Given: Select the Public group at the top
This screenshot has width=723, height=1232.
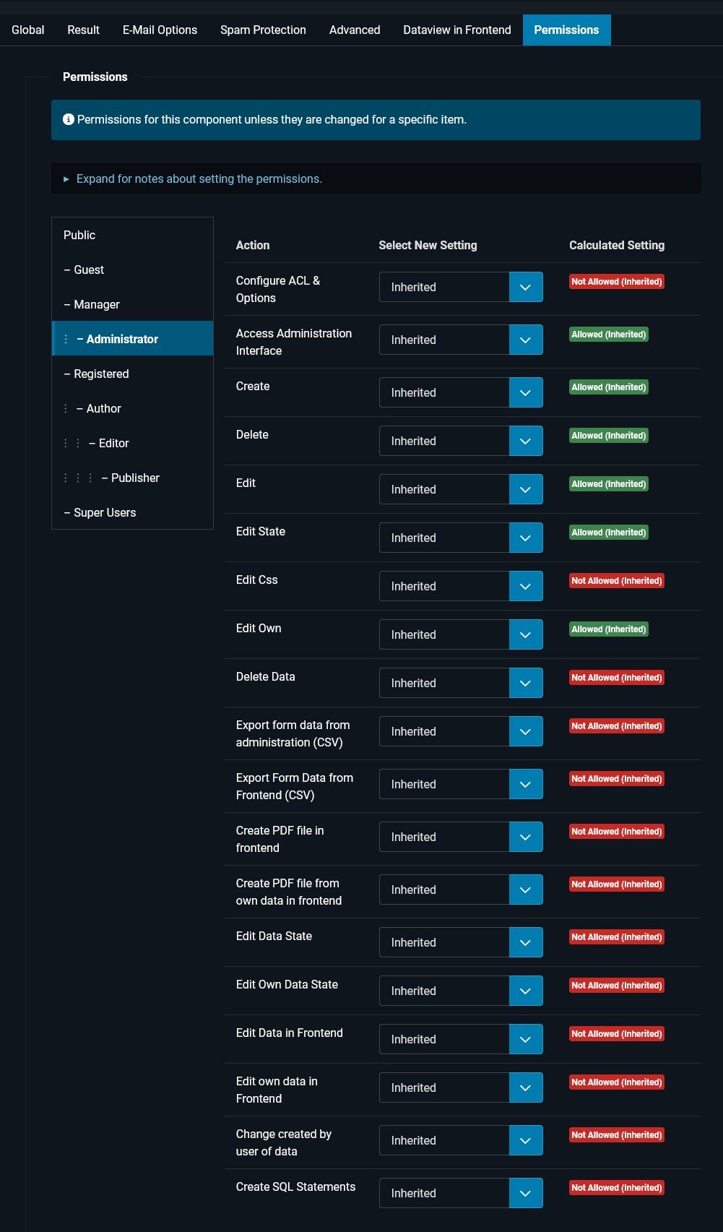Looking at the screenshot, I should tap(79, 235).
